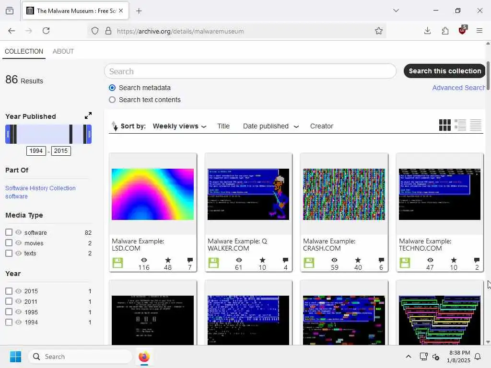Open the software collection link
Screen dimensions: 491x368
tap(16, 196)
